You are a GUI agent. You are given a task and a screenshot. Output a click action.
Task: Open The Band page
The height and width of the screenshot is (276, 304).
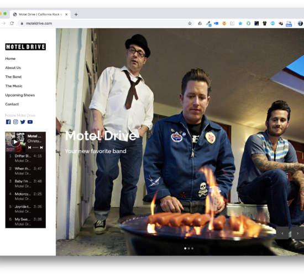point(13,77)
